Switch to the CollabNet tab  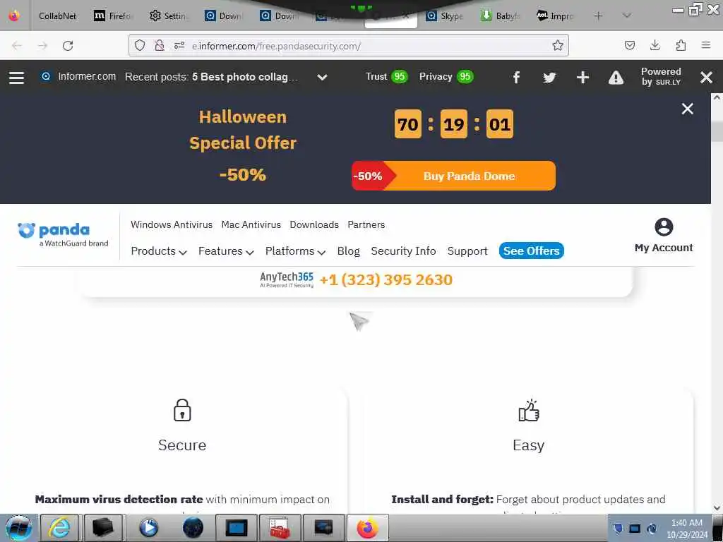pyautogui.click(x=57, y=16)
